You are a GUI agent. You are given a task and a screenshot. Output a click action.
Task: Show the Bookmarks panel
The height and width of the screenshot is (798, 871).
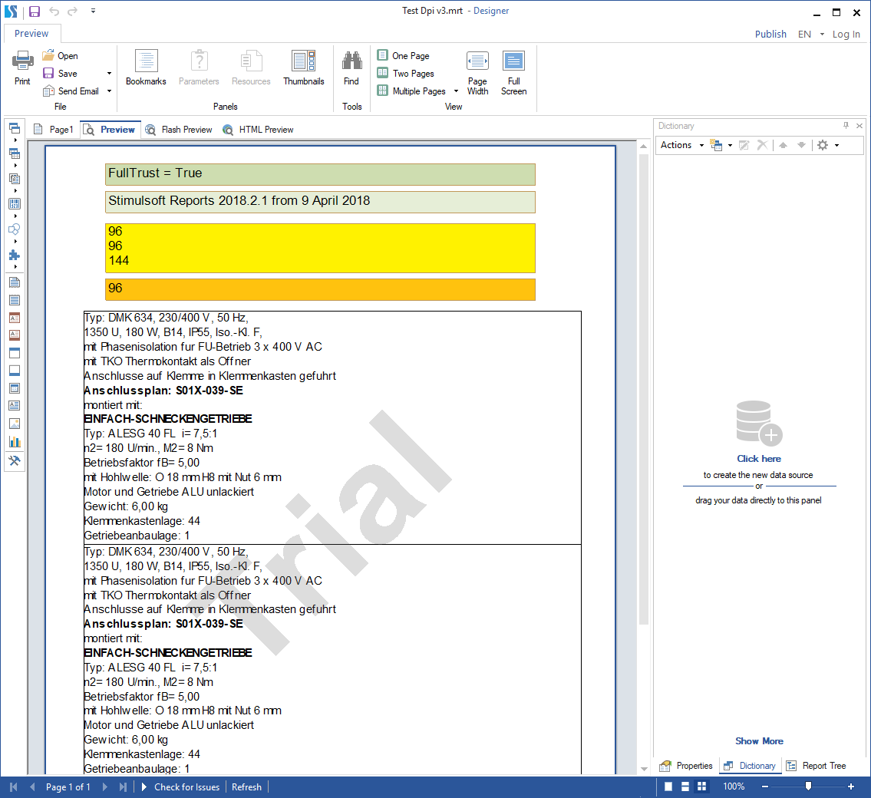(146, 68)
